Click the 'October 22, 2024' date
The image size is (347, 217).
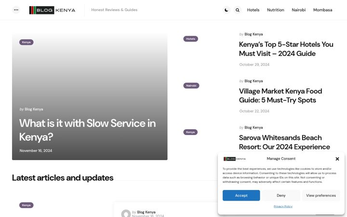[x=254, y=111]
